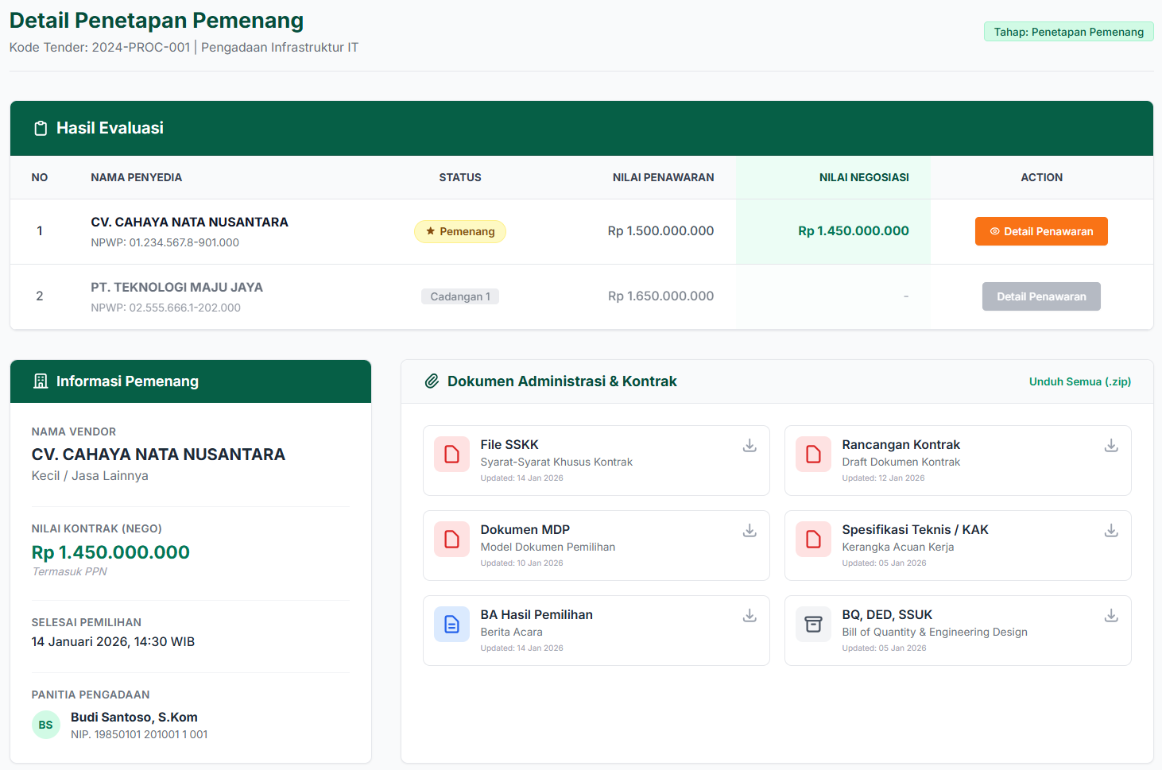The width and height of the screenshot is (1162, 770).
Task: Click the BA Hasil Pemilihan blue document icon
Action: click(451, 625)
